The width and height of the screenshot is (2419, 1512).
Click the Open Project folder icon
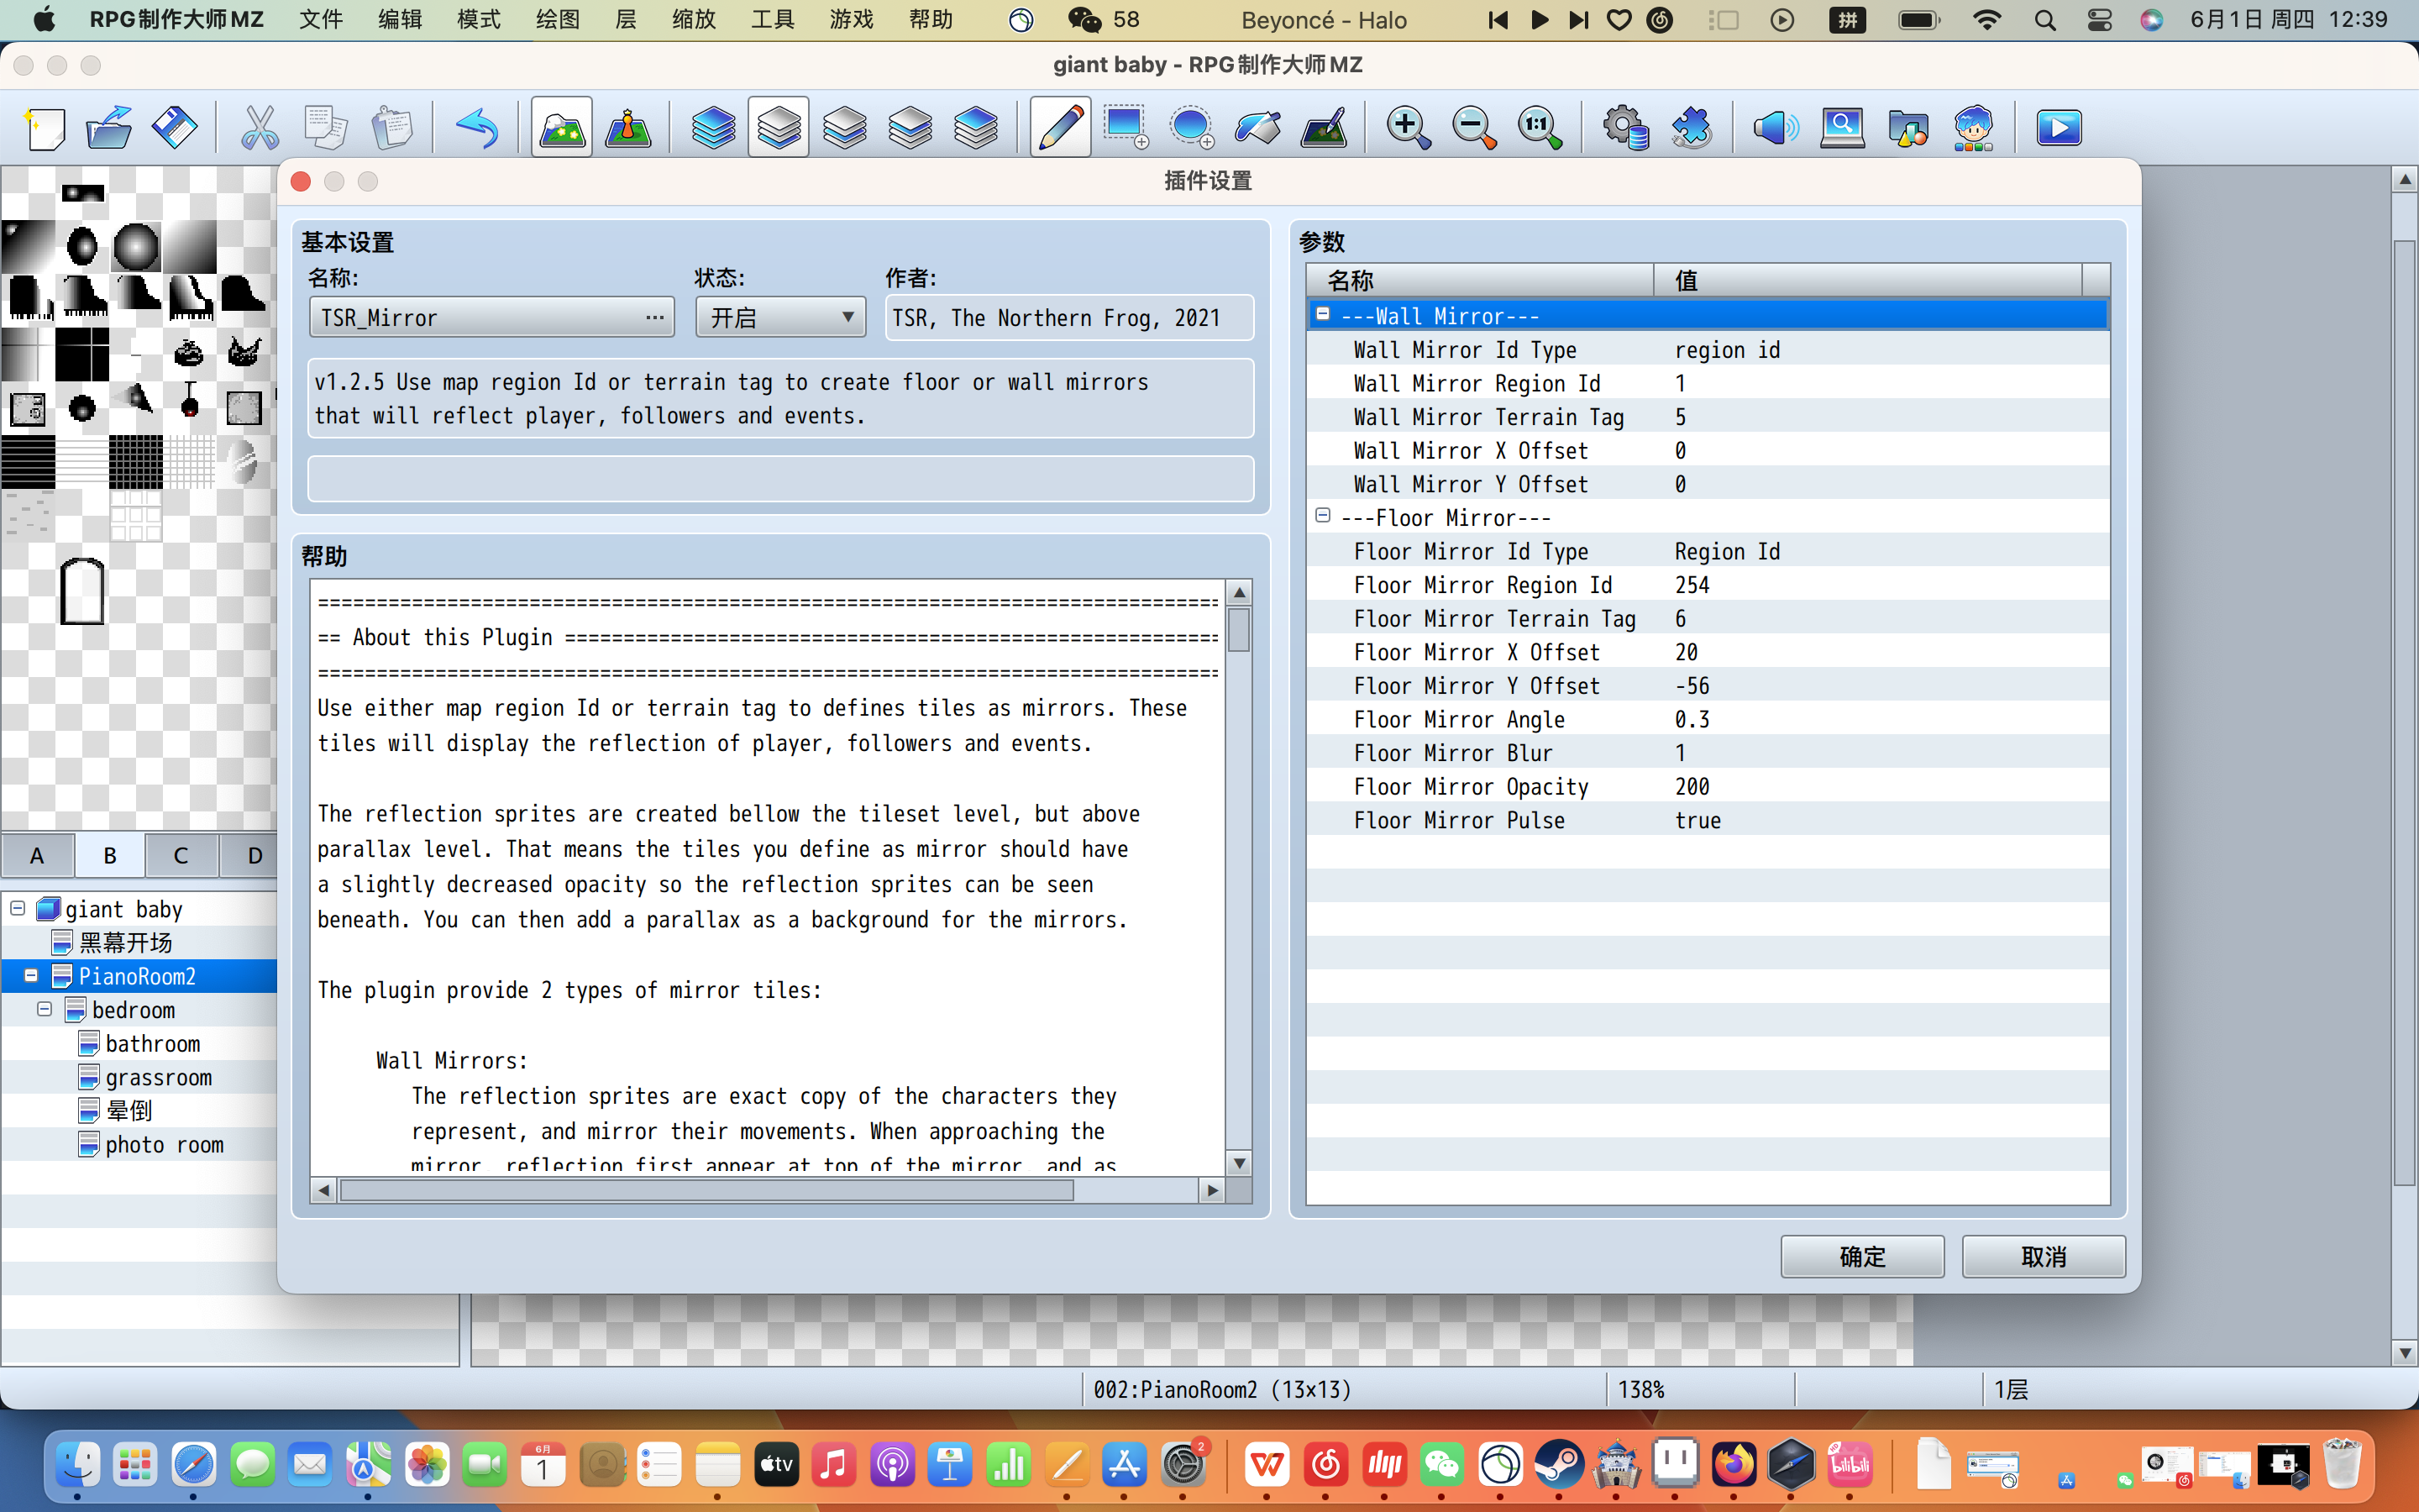tap(110, 128)
